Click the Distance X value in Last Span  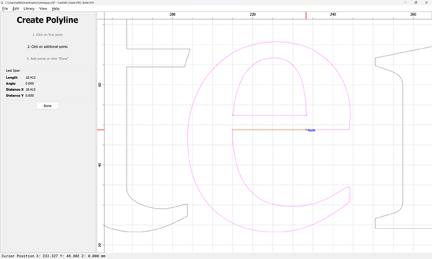coord(30,89)
